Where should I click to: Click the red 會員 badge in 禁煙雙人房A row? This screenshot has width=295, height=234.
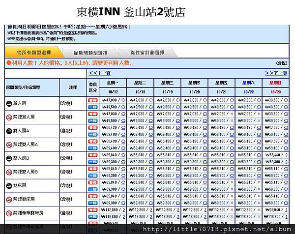click(x=93, y=142)
